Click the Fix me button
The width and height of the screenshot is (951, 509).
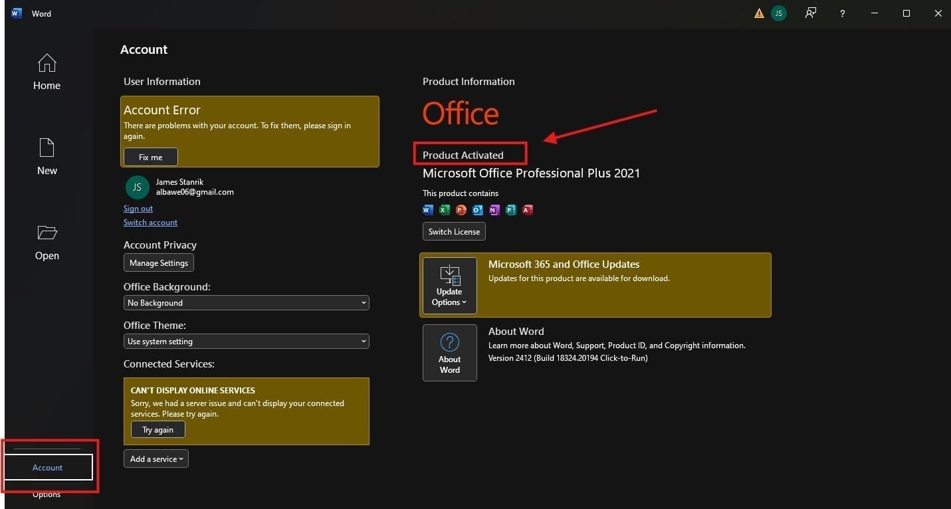151,157
